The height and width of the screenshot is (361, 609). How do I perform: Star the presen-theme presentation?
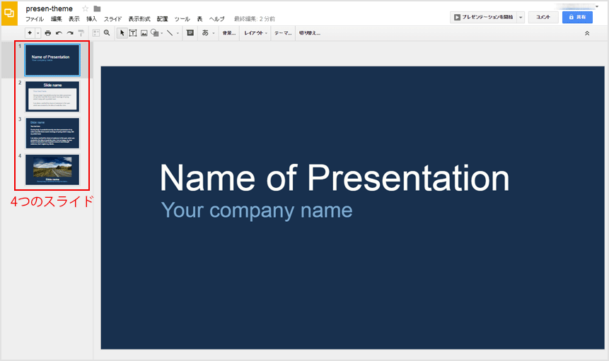[x=86, y=8]
